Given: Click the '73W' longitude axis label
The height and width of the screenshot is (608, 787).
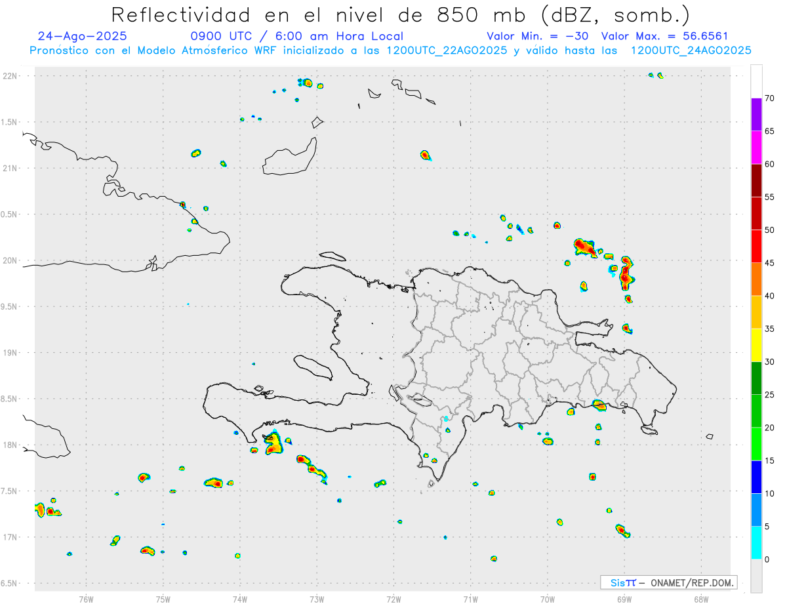Looking at the screenshot, I should tap(317, 599).
